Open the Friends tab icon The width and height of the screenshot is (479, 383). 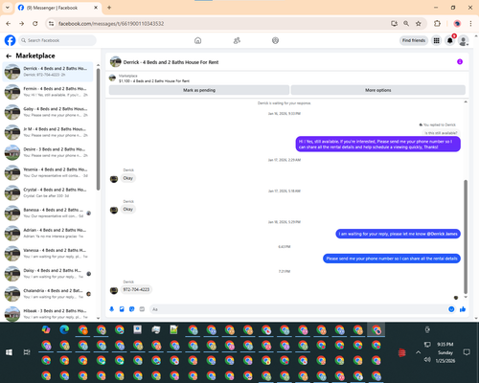tap(237, 40)
